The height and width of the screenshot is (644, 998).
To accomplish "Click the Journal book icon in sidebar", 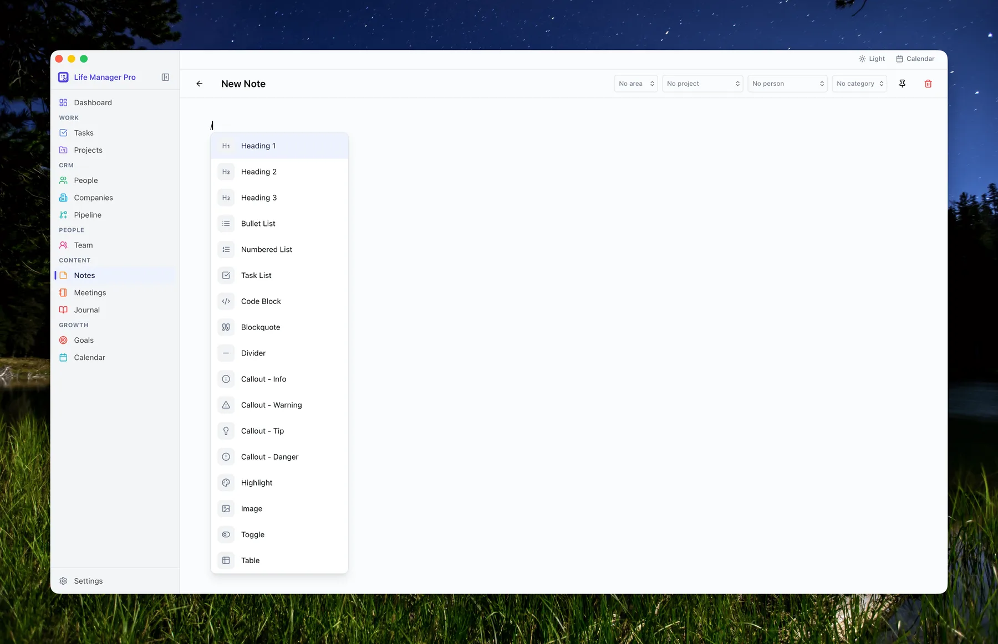I will point(63,310).
